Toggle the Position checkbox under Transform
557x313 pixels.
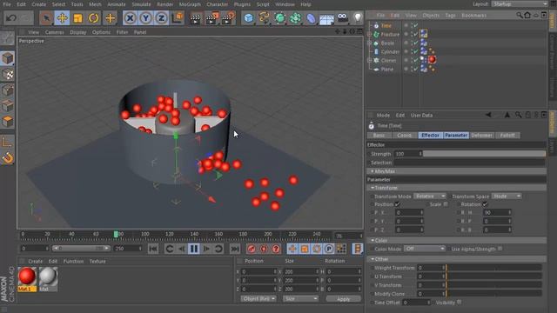click(x=398, y=204)
